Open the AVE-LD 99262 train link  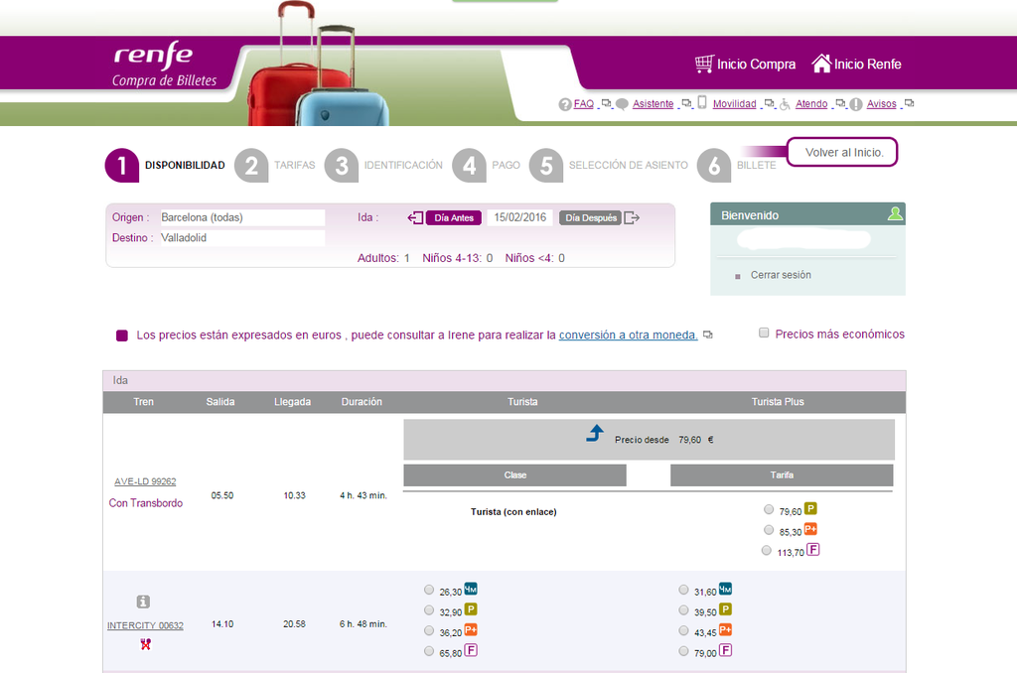[145, 481]
